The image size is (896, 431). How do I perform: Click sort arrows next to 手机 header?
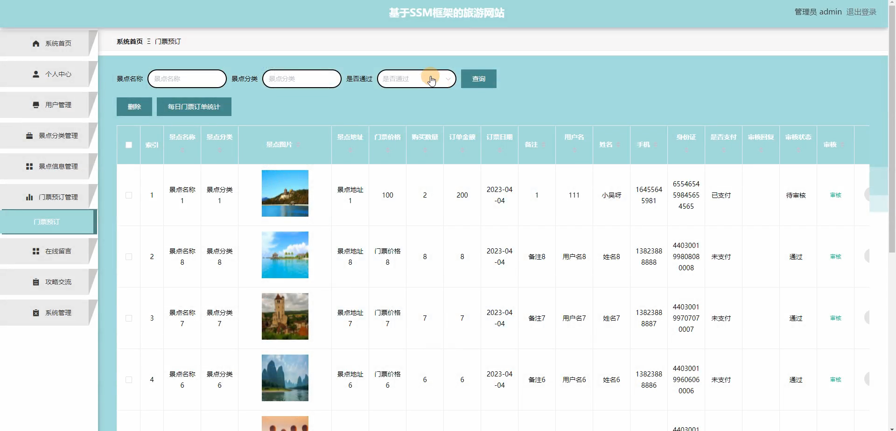655,145
